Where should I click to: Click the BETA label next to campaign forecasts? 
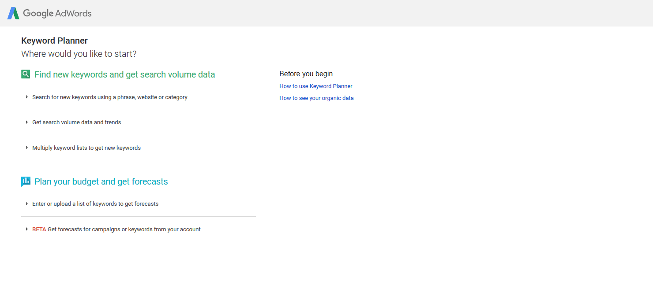tap(39, 229)
